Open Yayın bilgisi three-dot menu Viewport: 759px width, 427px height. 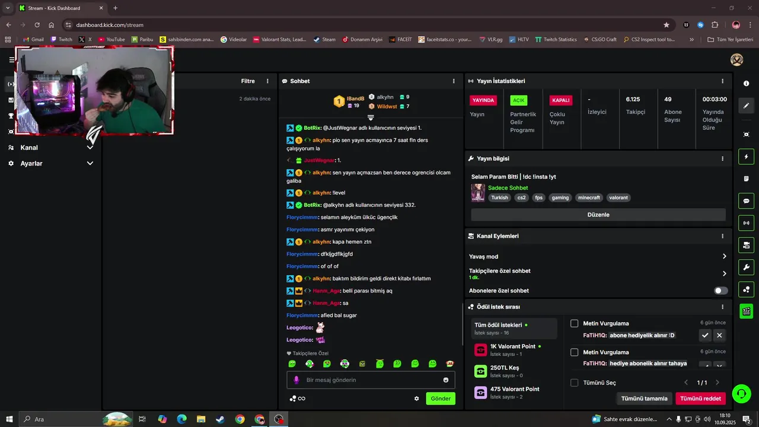[722, 158]
